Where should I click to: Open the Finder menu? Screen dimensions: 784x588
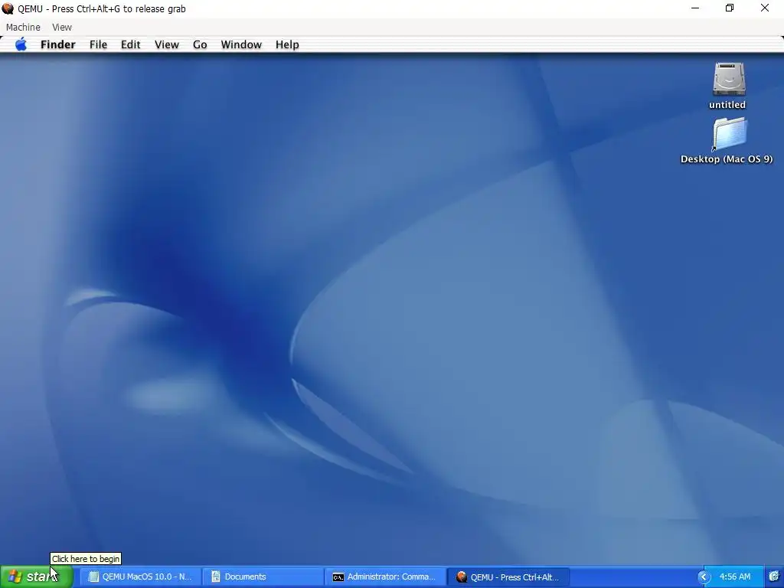(x=58, y=44)
